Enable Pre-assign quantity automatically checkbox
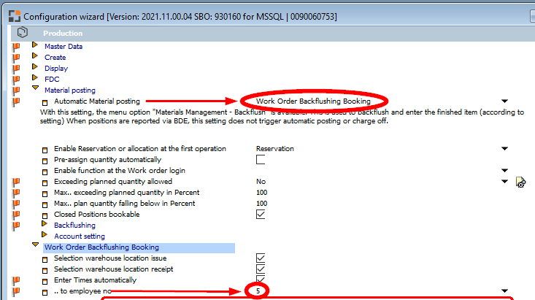The width and height of the screenshot is (535, 300). [x=261, y=159]
